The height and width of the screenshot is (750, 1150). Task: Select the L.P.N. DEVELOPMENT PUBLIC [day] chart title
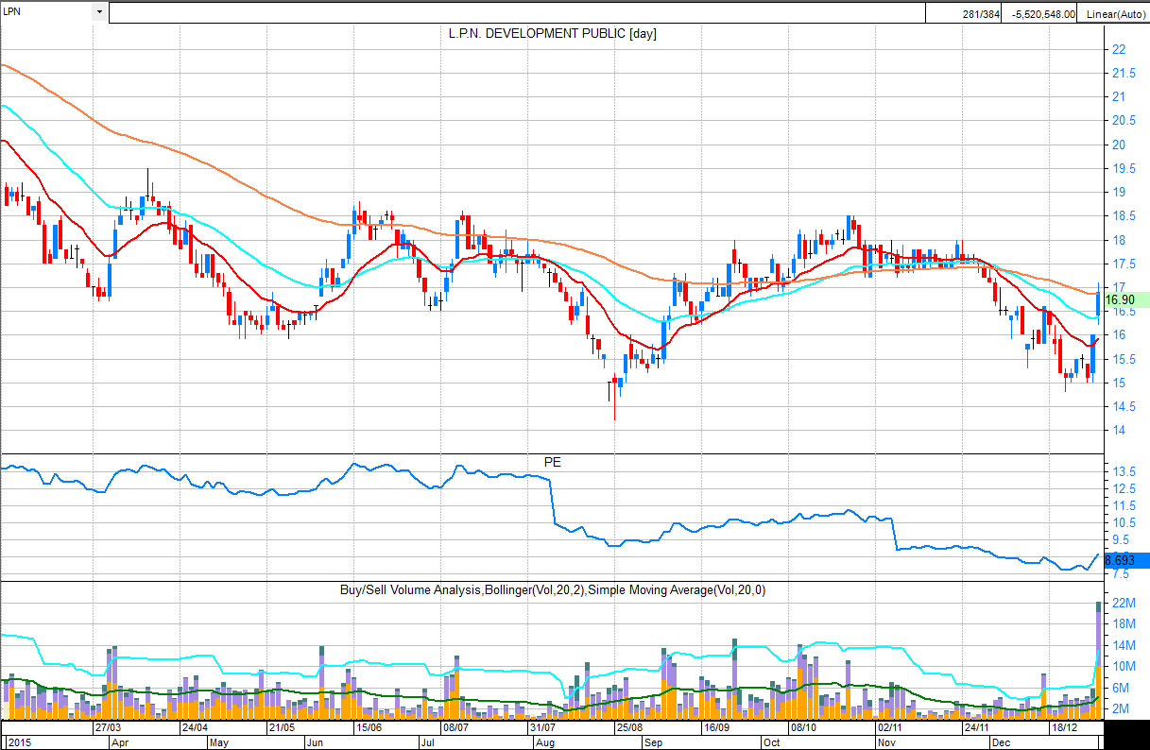pos(552,33)
